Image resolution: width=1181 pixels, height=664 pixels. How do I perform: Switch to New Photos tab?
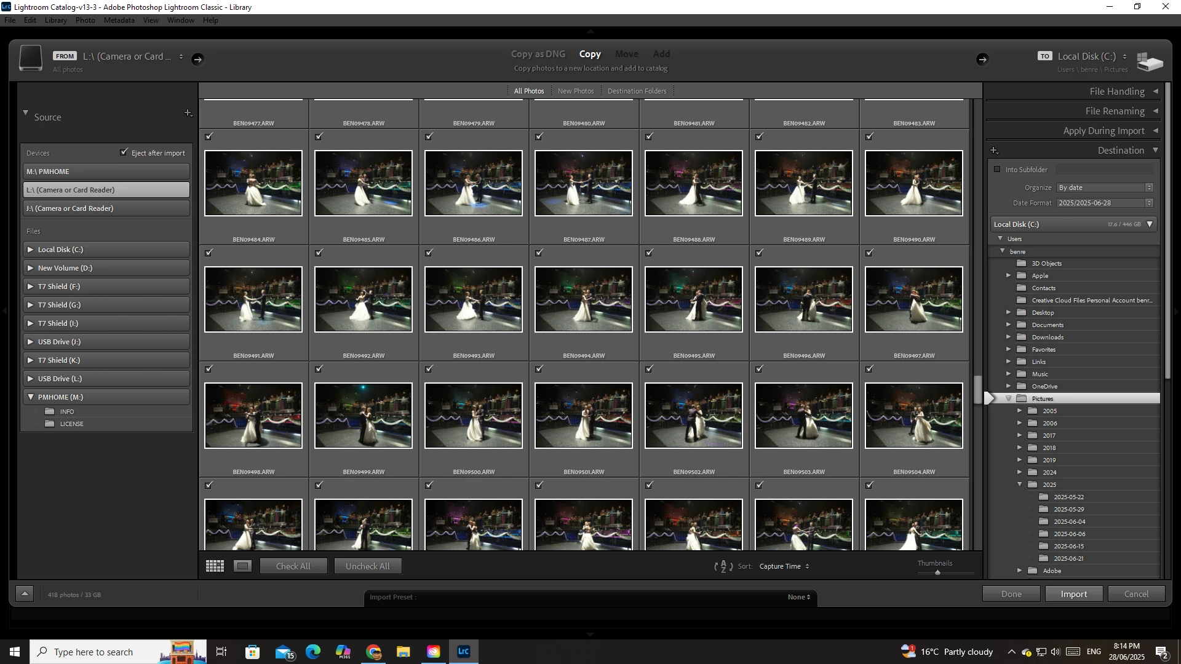(x=576, y=91)
